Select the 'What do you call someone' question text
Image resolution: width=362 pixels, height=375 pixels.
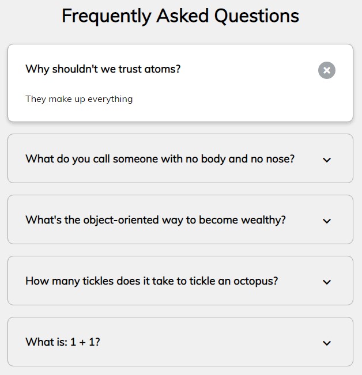pos(160,159)
